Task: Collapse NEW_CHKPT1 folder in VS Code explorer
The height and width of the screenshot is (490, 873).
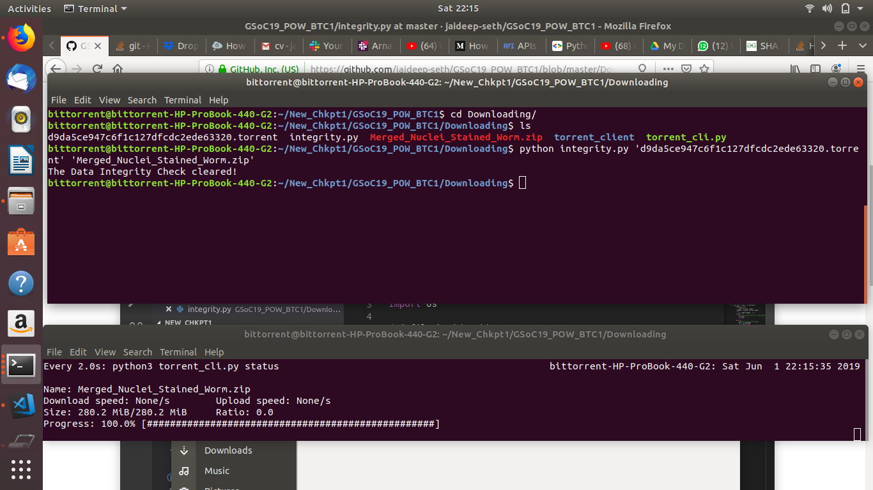Action: click(x=160, y=323)
